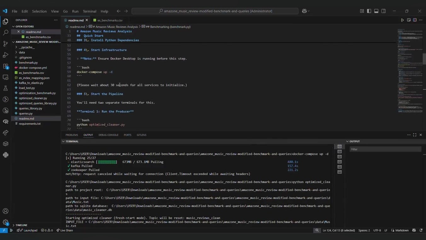The image size is (426, 240).
Task: Go forward using the title bar arrow
Action: click(x=126, y=11)
